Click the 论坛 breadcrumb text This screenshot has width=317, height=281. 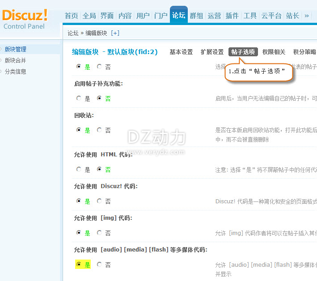73,33
